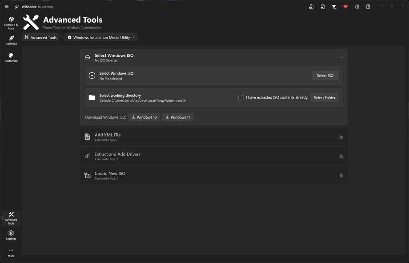Click the Select Folder button
Viewport: 409px width, 263px height.
point(325,97)
